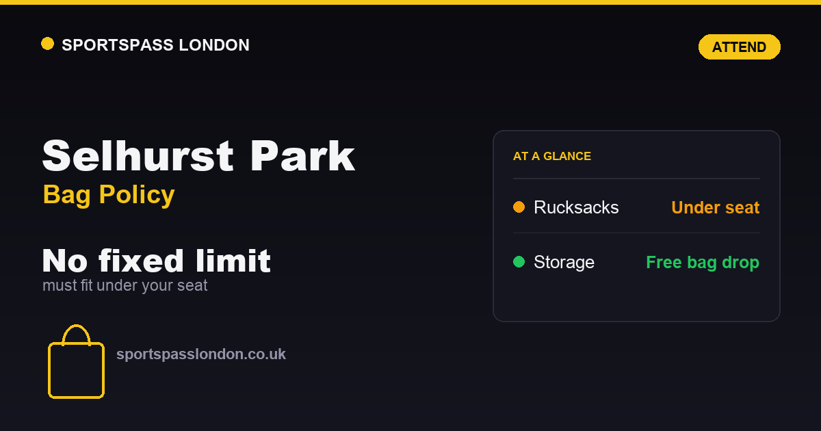Open the sportspasslondon.co.uk link
This screenshot has height=431, width=821.
coord(201,354)
